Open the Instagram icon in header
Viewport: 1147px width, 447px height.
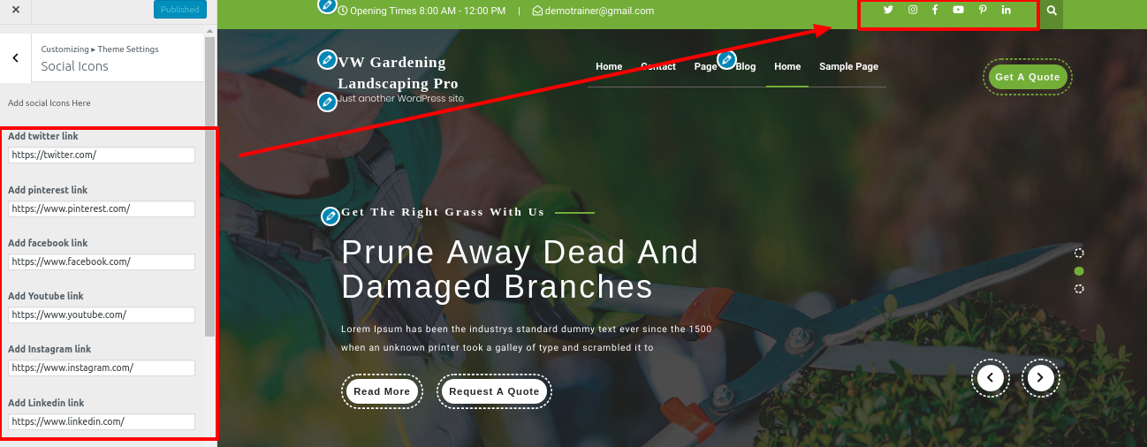point(913,11)
